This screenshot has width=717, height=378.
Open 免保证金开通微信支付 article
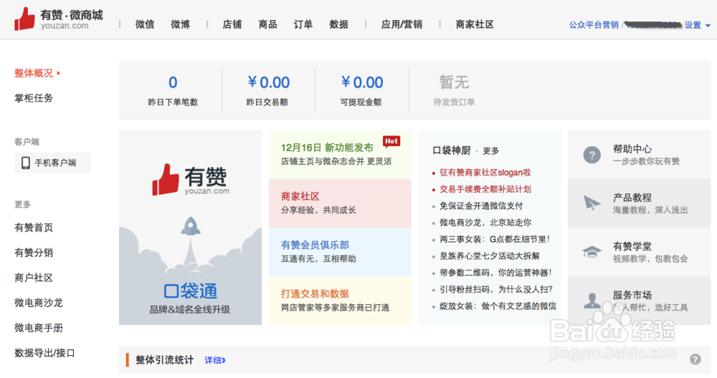[481, 206]
